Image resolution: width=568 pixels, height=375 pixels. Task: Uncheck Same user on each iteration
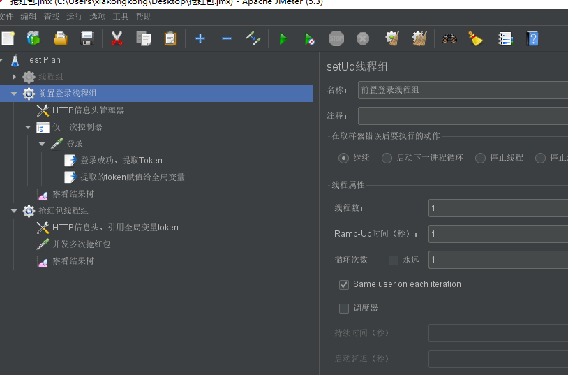coord(344,285)
